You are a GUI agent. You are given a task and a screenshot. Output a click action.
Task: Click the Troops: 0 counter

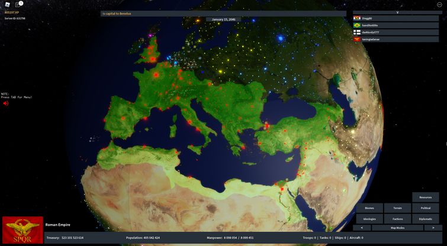pyautogui.click(x=309, y=238)
